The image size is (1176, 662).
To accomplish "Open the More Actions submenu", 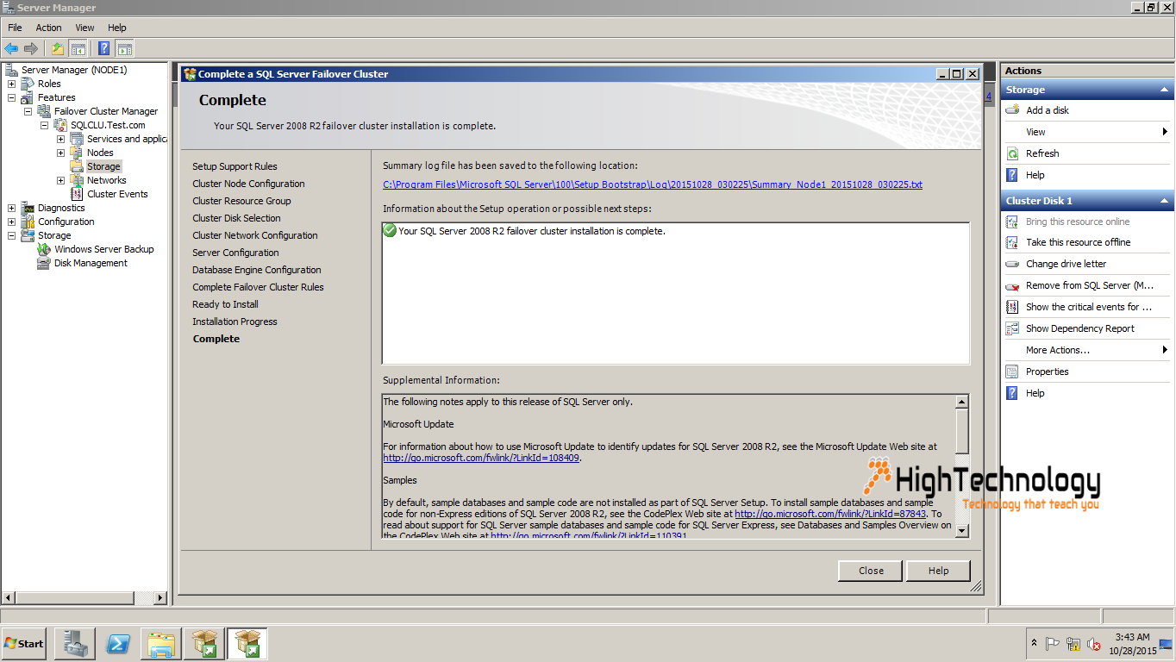I will 1086,350.
